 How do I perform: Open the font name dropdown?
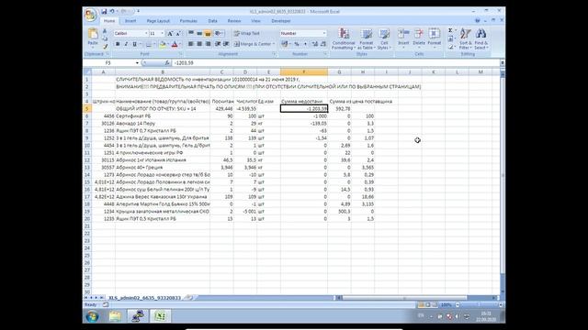(x=146, y=34)
